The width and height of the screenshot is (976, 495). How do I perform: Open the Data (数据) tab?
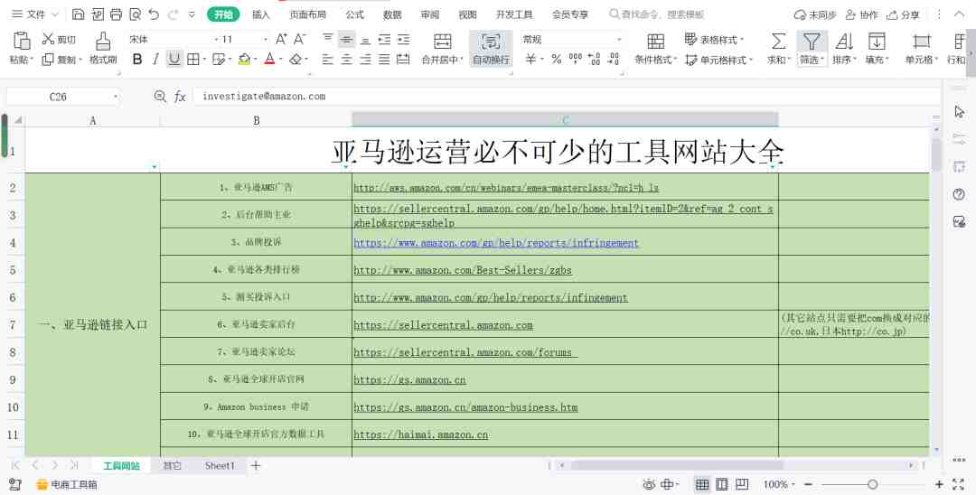tap(392, 14)
